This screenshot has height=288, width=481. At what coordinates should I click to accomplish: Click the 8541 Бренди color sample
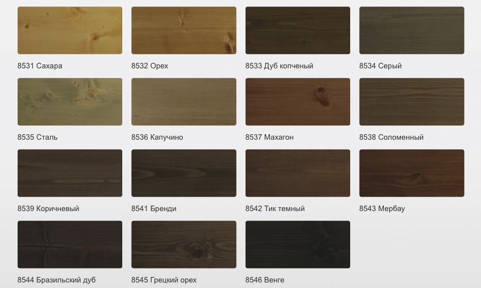click(x=184, y=173)
